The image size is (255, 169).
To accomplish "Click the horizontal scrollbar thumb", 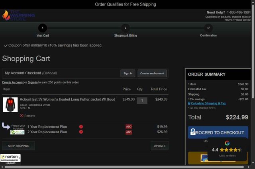I will click(124, 167).
